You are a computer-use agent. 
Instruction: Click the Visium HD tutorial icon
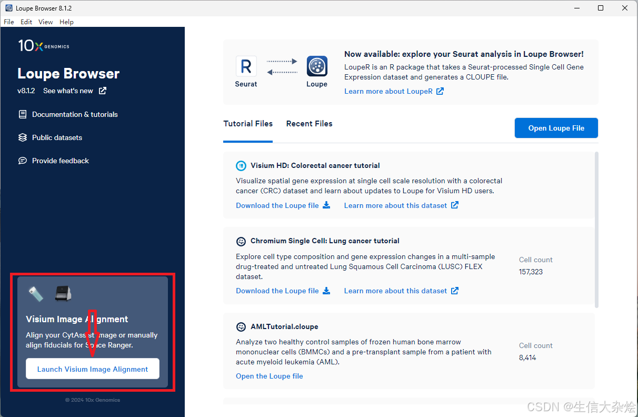coord(241,165)
